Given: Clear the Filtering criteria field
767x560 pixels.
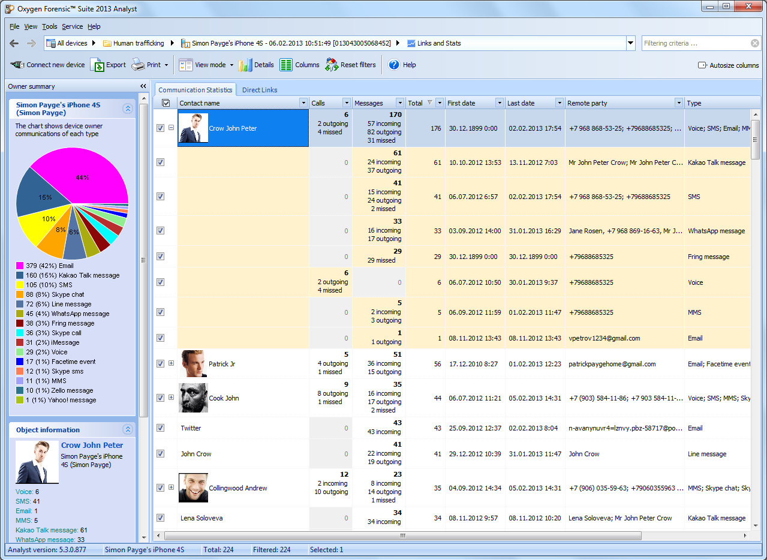Looking at the screenshot, I should 755,43.
